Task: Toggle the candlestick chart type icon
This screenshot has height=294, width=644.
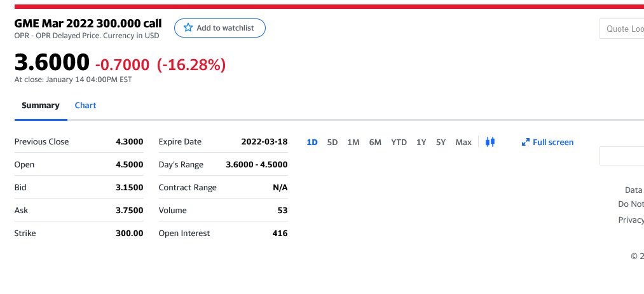Action: [x=490, y=142]
